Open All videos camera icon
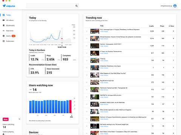Screen dimensions: 181x135 (x=4, y=20)
